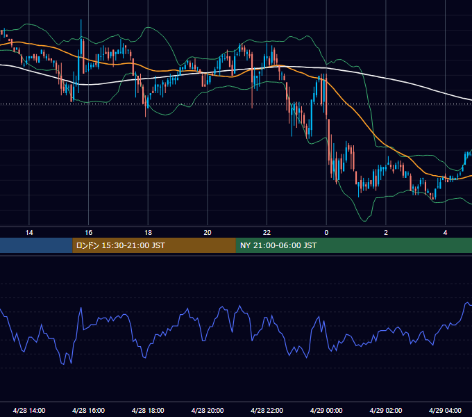472x417 pixels.
Task: Click the blue session band before ロンドン
Action: tap(36, 245)
